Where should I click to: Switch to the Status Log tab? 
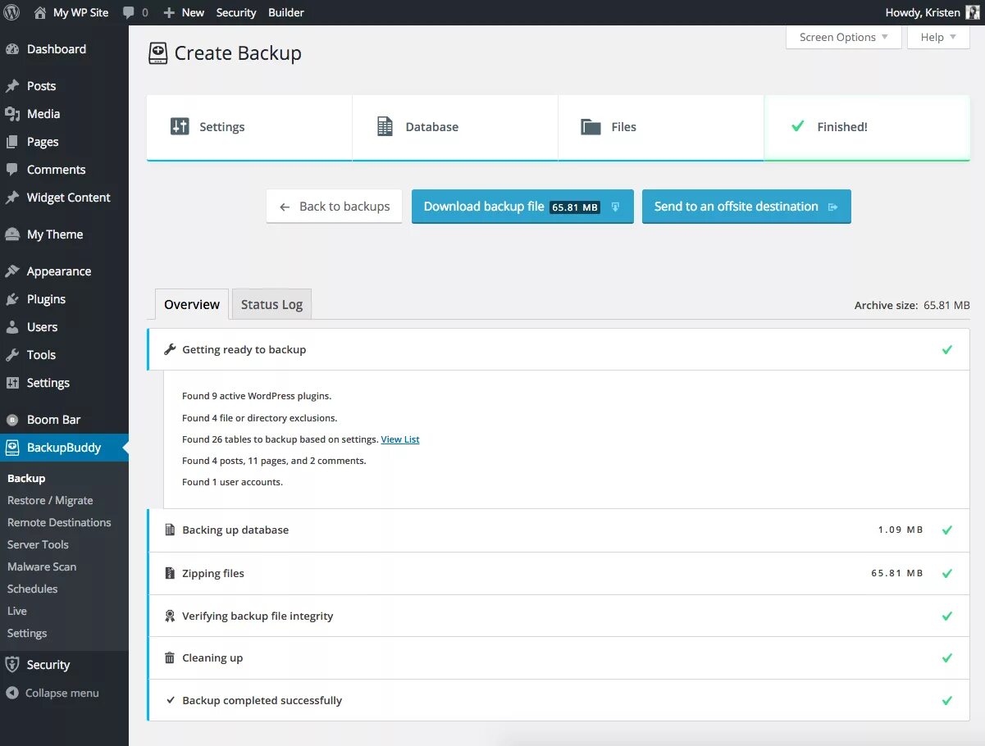pos(271,304)
